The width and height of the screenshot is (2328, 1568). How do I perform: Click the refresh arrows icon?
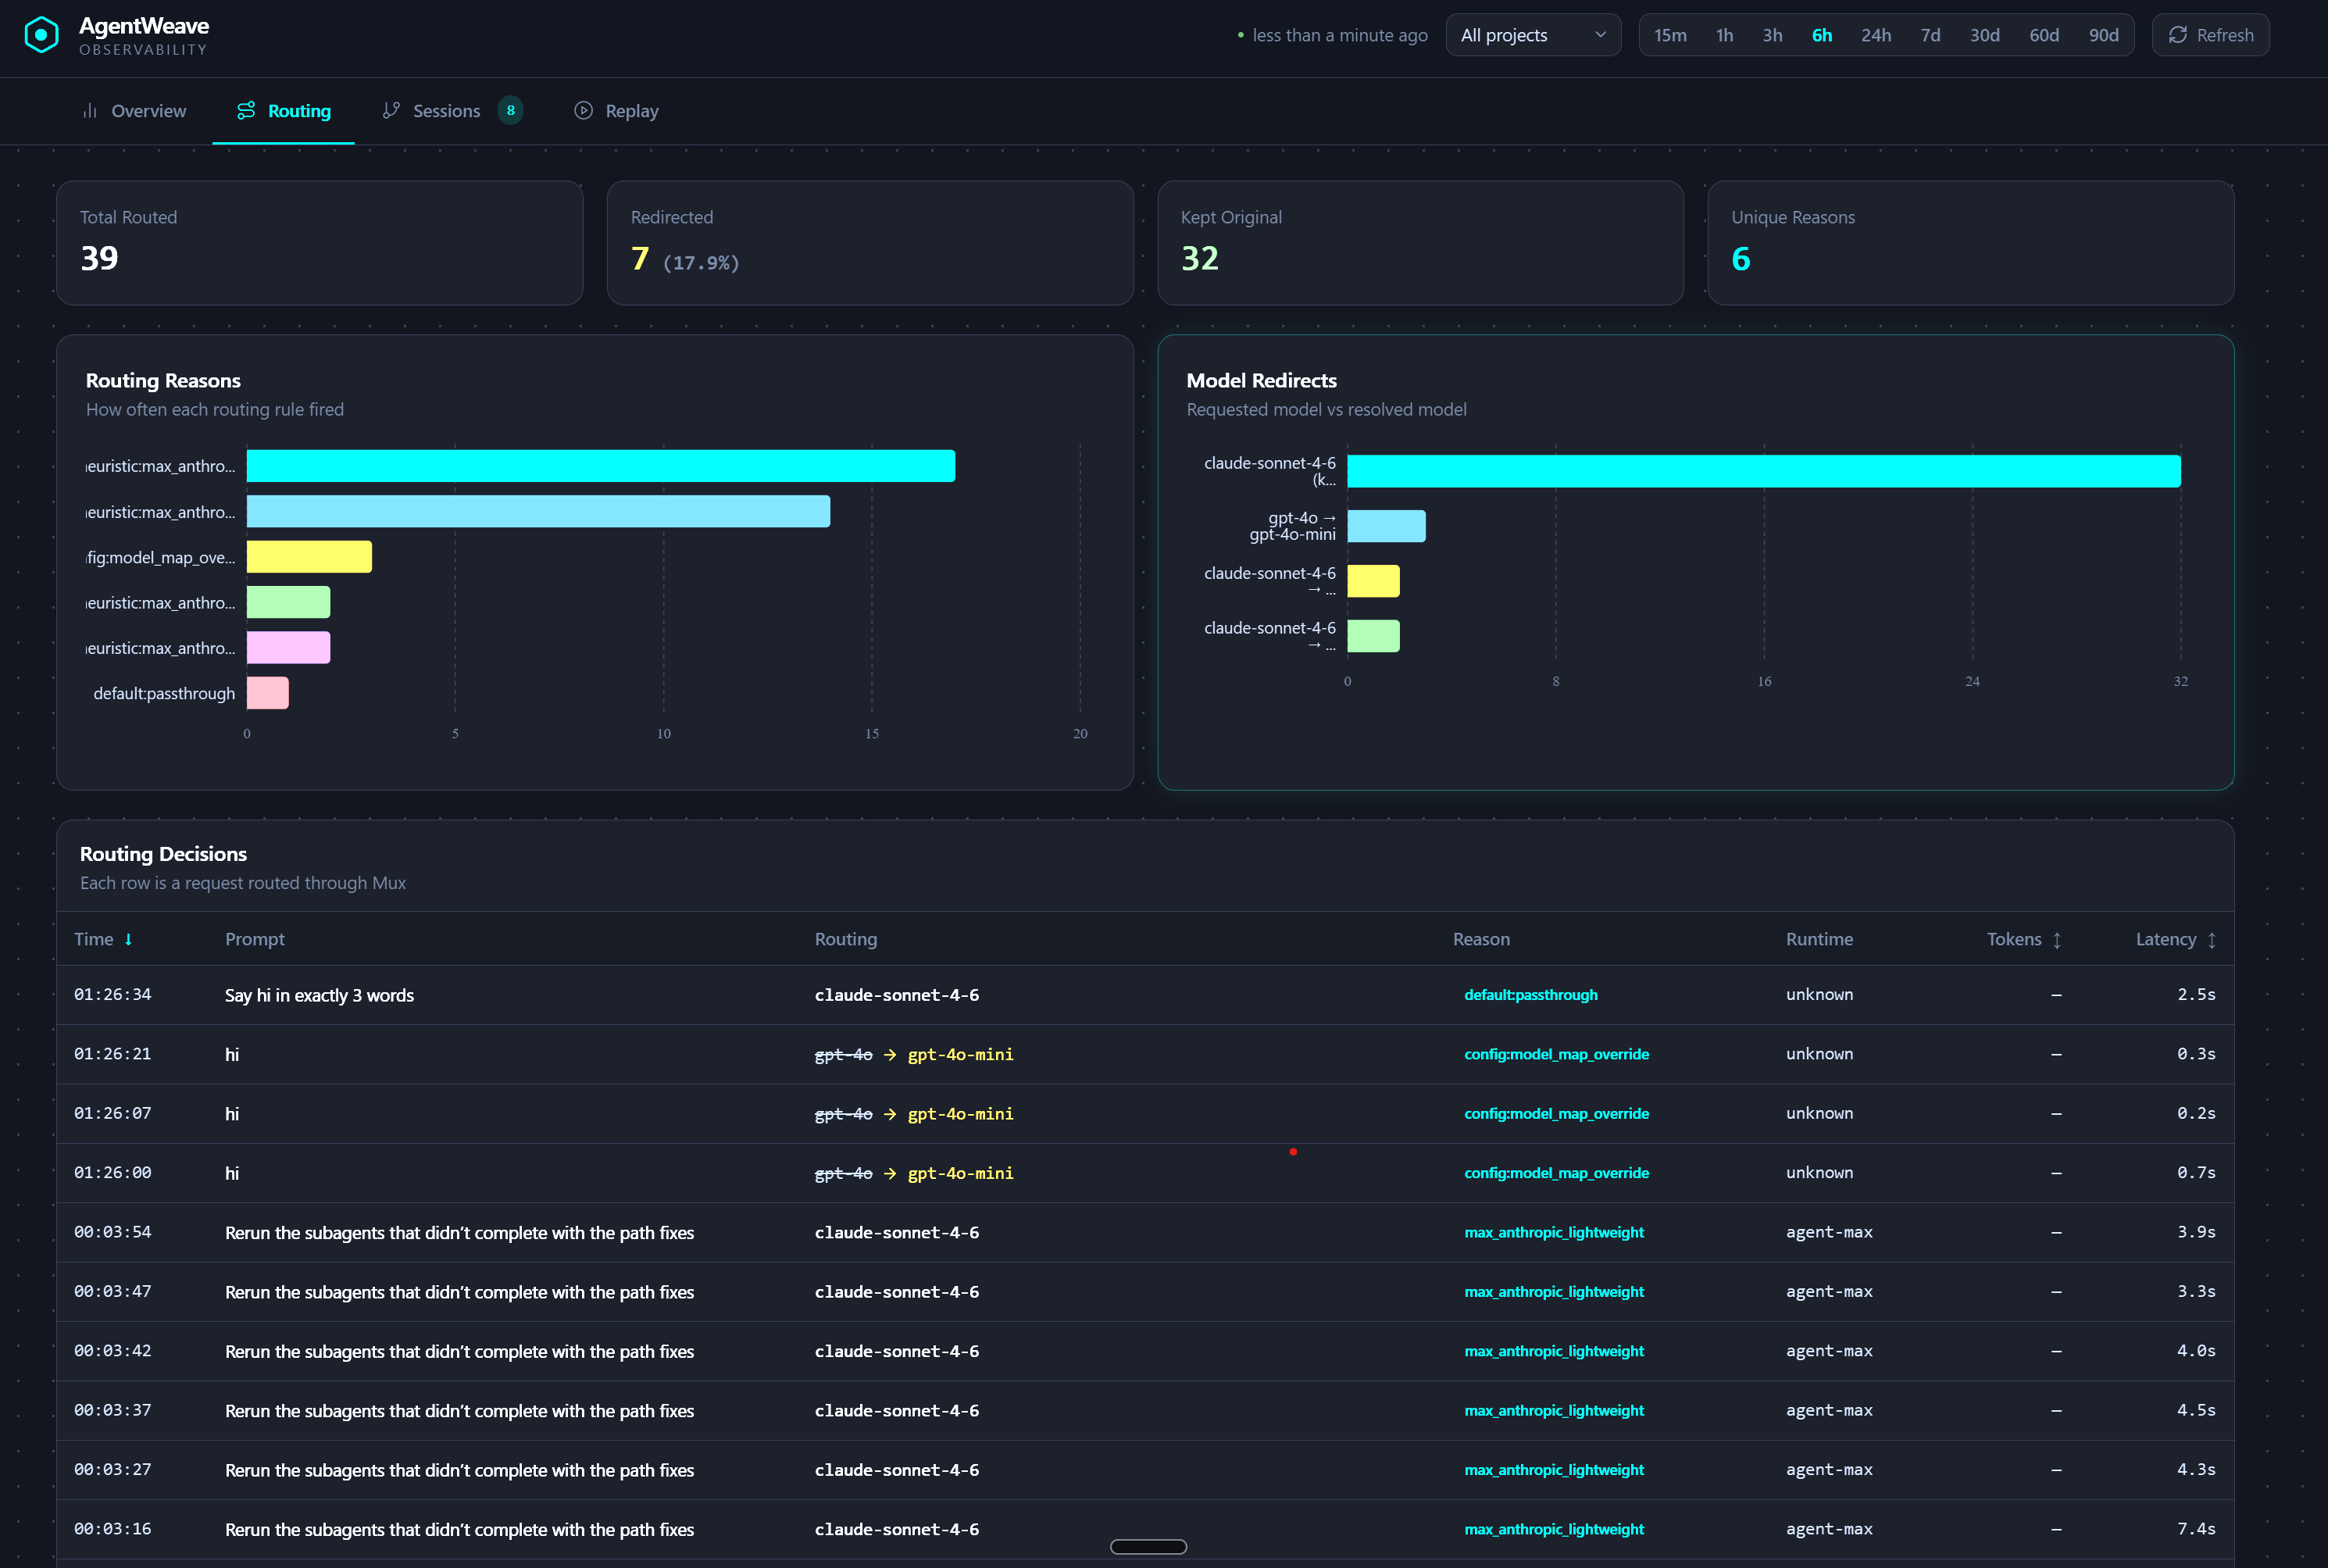pyautogui.click(x=2177, y=35)
